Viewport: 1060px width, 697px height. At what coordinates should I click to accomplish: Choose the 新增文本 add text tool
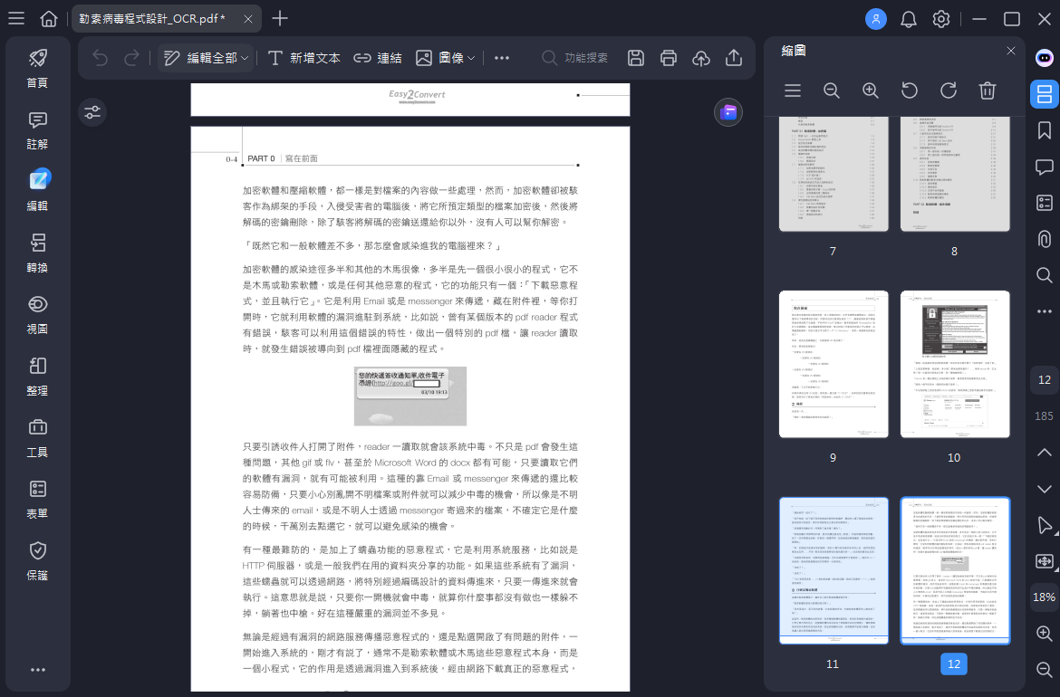tap(304, 58)
